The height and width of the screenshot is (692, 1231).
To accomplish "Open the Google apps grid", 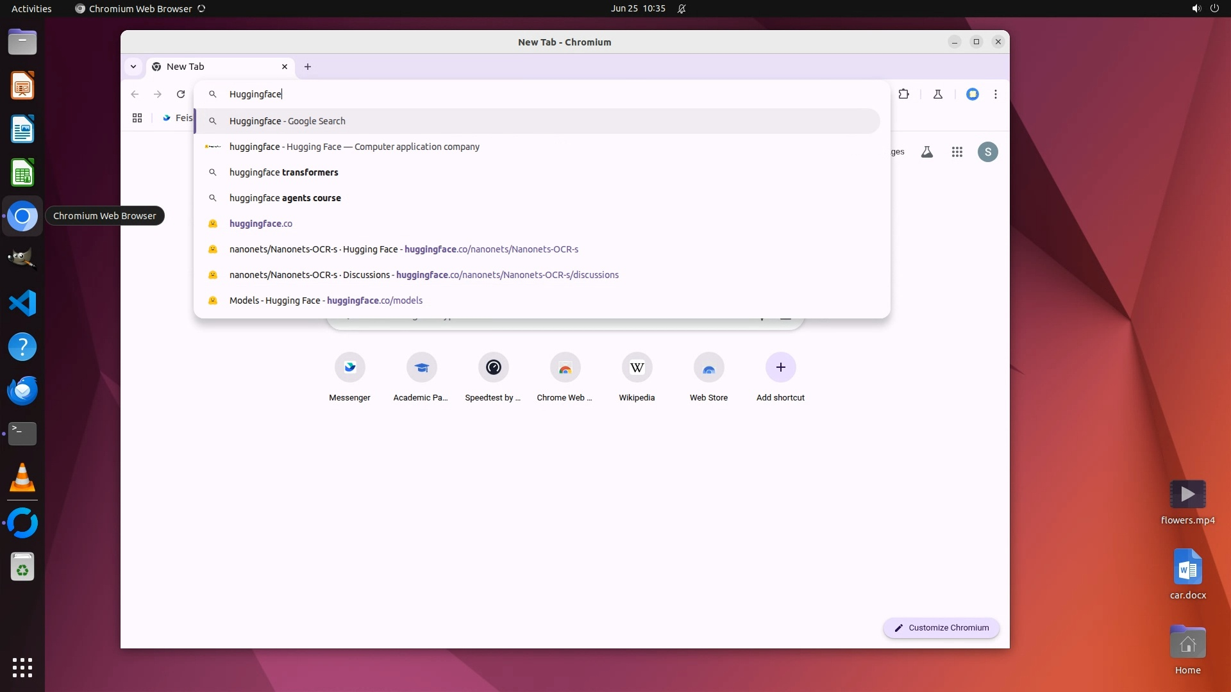I will [x=957, y=152].
